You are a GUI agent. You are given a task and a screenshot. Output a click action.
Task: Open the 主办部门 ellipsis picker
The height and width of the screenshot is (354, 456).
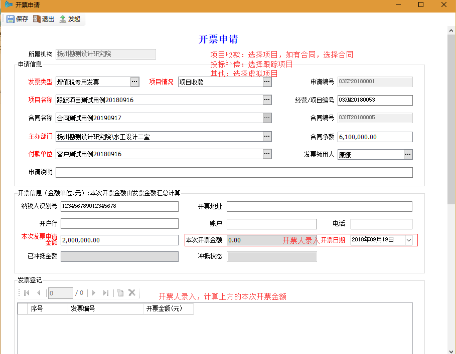(267, 136)
